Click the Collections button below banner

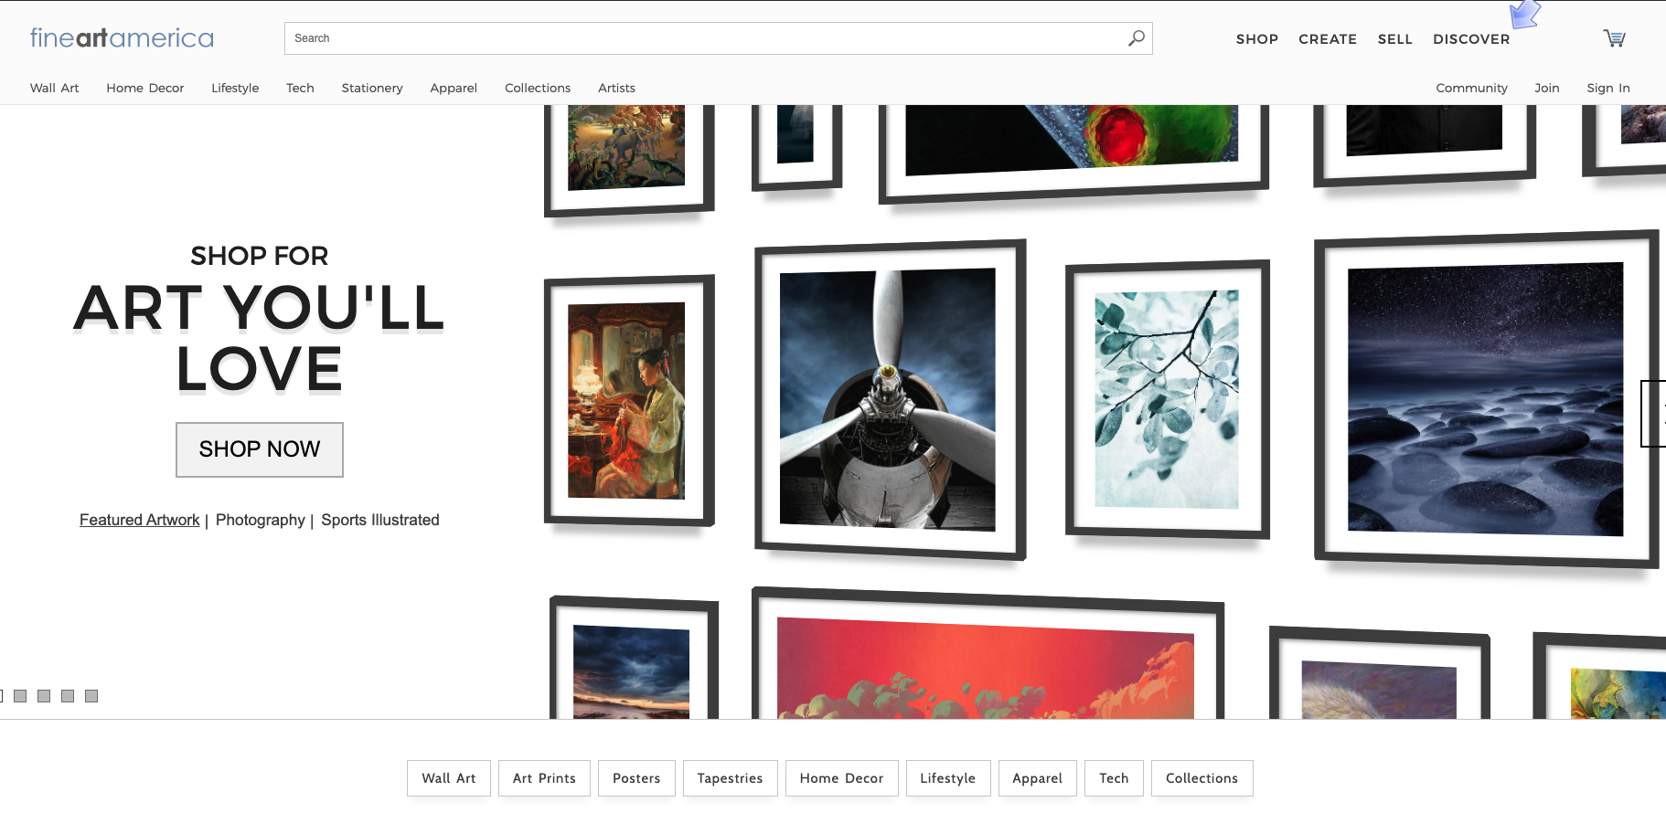[x=1202, y=778]
